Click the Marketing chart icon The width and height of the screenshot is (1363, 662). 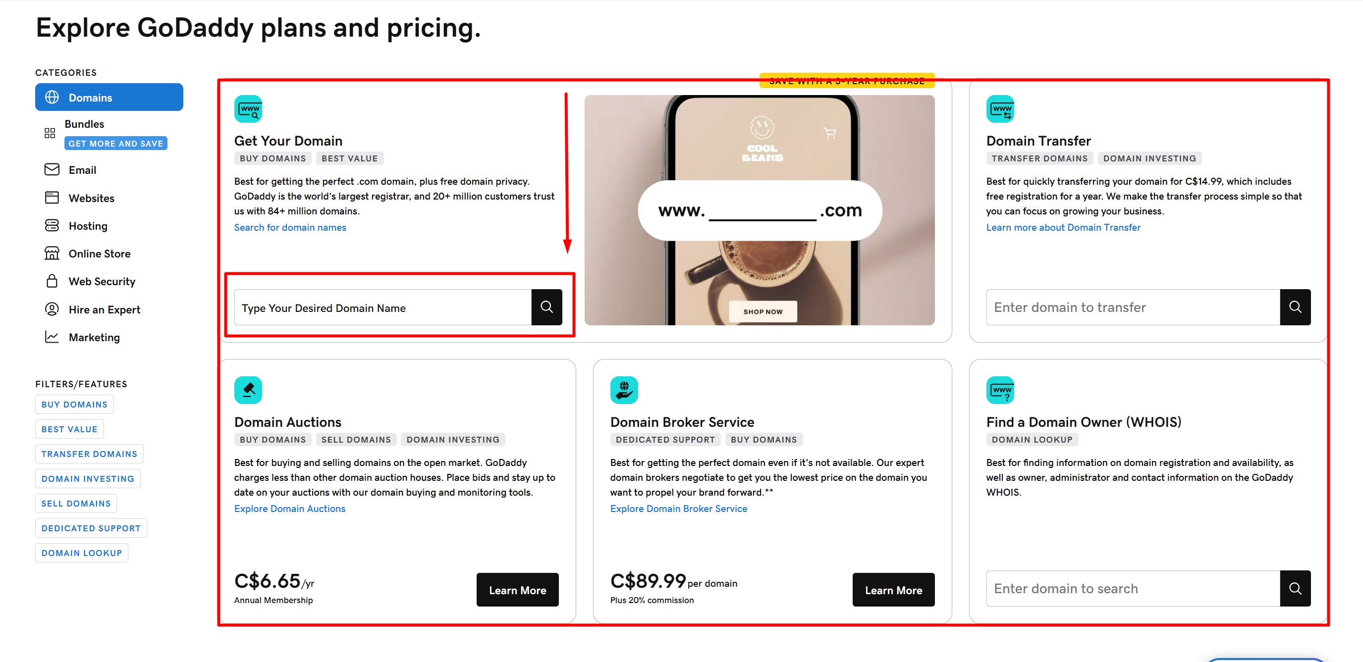[52, 337]
